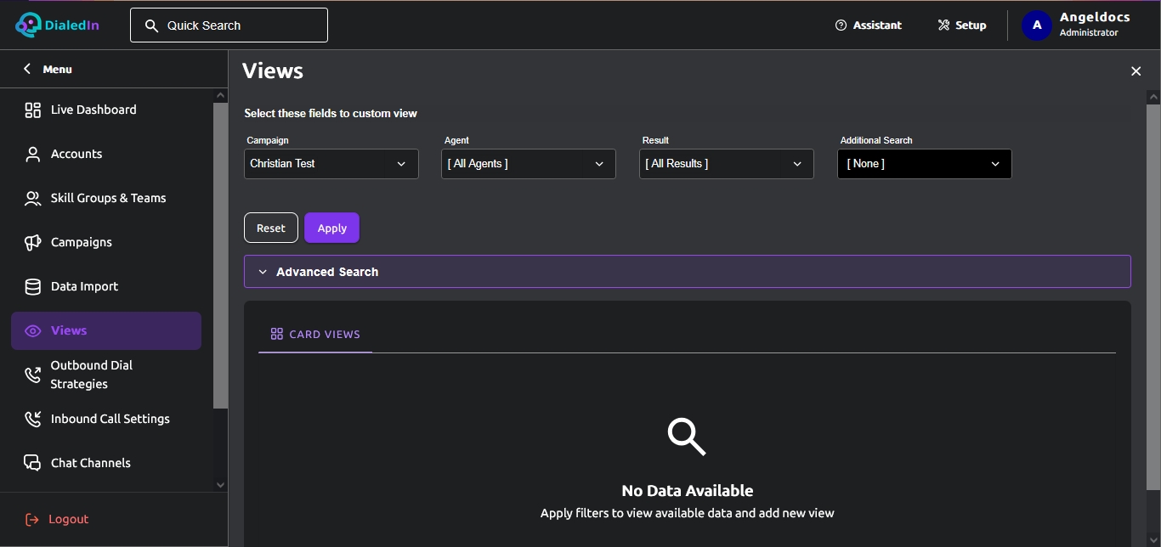The height and width of the screenshot is (547, 1161).
Task: Click the Logout door icon
Action: 32,519
